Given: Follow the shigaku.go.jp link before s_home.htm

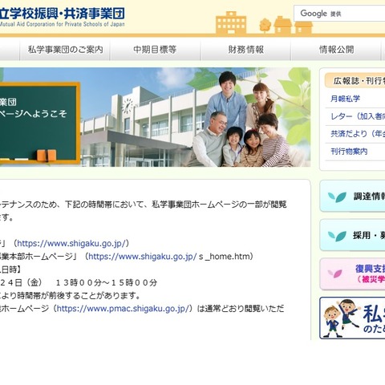Looking at the screenshot, I should point(143,257).
